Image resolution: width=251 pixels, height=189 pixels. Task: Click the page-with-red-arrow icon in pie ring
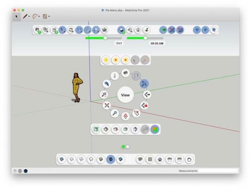click(136, 113)
